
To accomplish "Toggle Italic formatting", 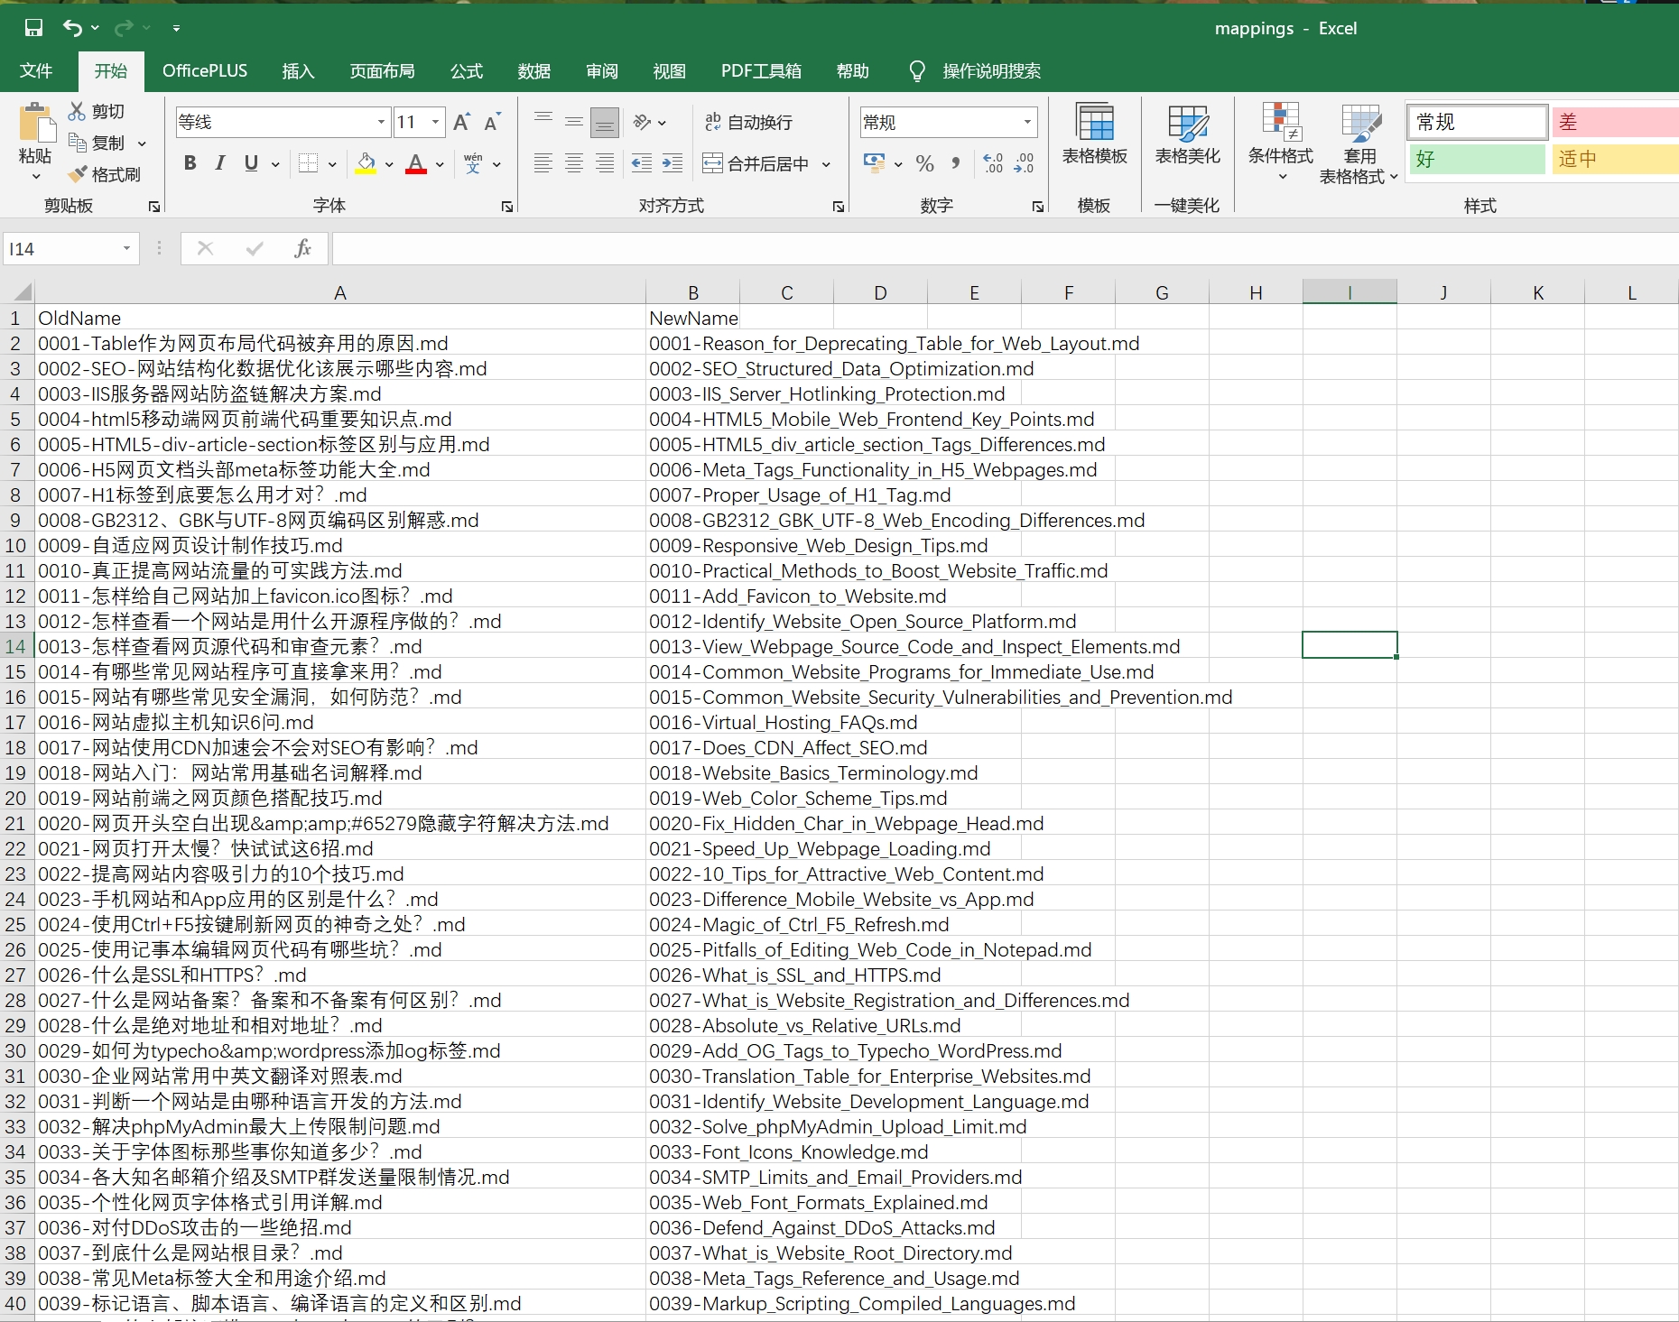I will (x=219, y=163).
